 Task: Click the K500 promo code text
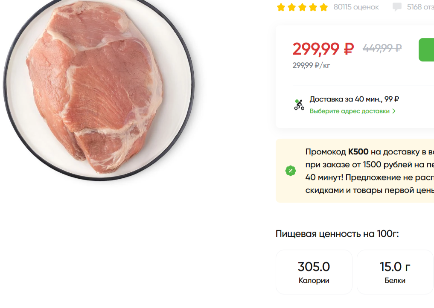[x=358, y=152]
